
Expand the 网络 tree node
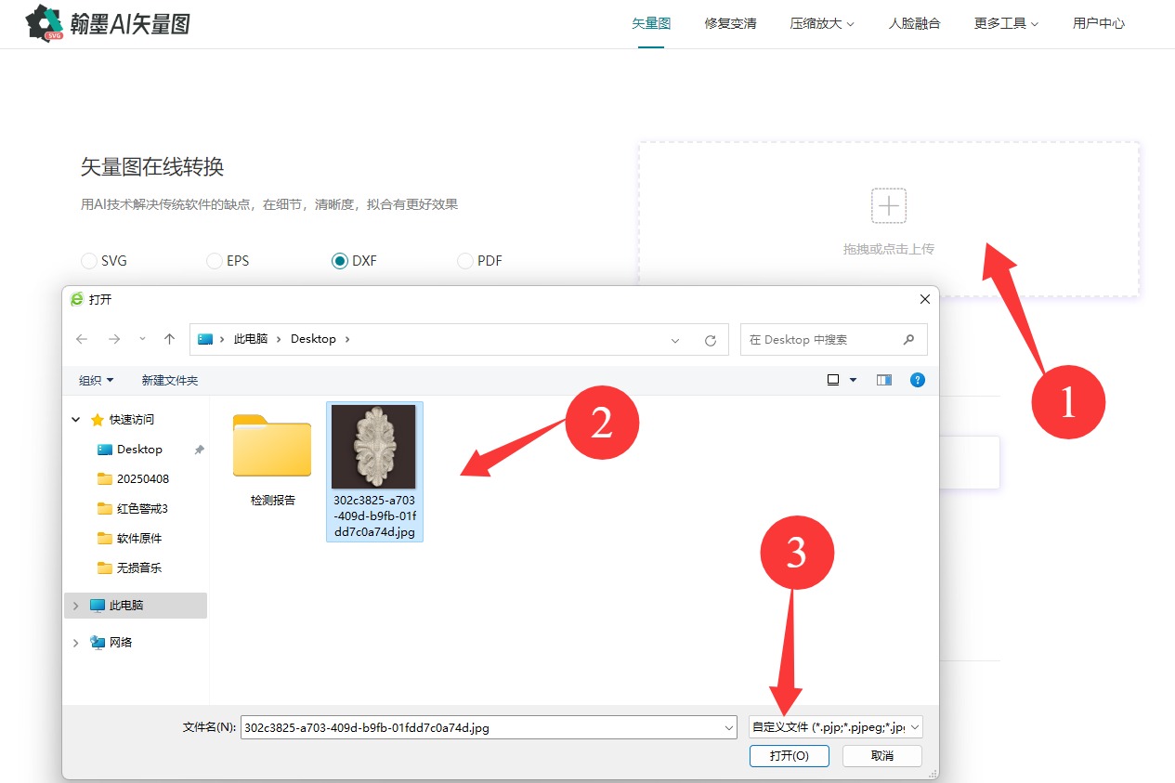tap(75, 643)
